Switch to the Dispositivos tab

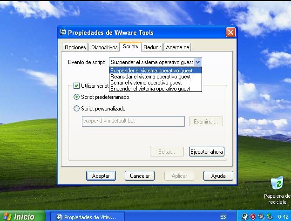click(x=104, y=47)
